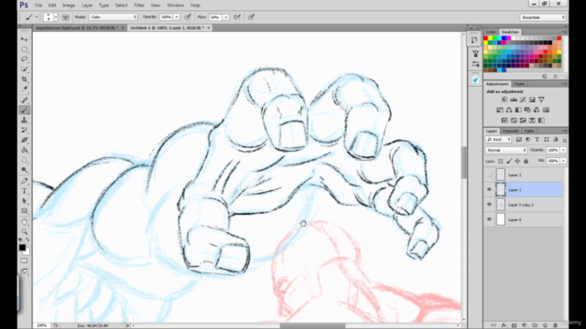Select the Pen tool
Image resolution: width=586 pixels, height=329 pixels.
[x=25, y=181]
